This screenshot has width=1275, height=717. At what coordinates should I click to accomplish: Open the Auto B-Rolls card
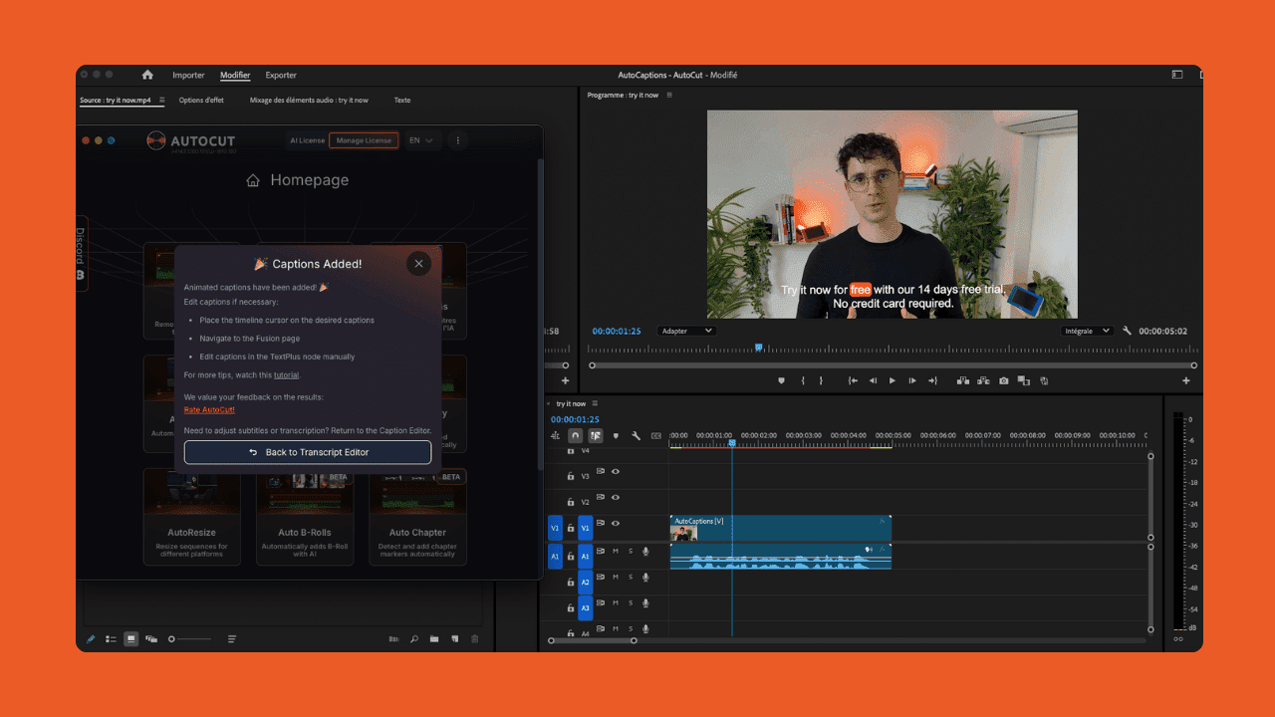(x=304, y=517)
